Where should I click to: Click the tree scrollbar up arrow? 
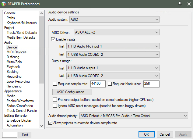click(x=42, y=13)
